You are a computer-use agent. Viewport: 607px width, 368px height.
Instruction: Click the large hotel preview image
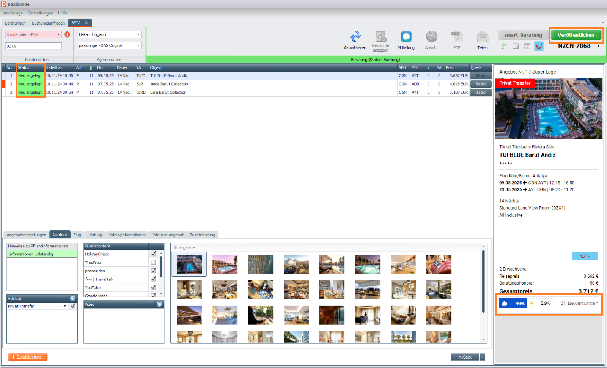[x=548, y=109]
